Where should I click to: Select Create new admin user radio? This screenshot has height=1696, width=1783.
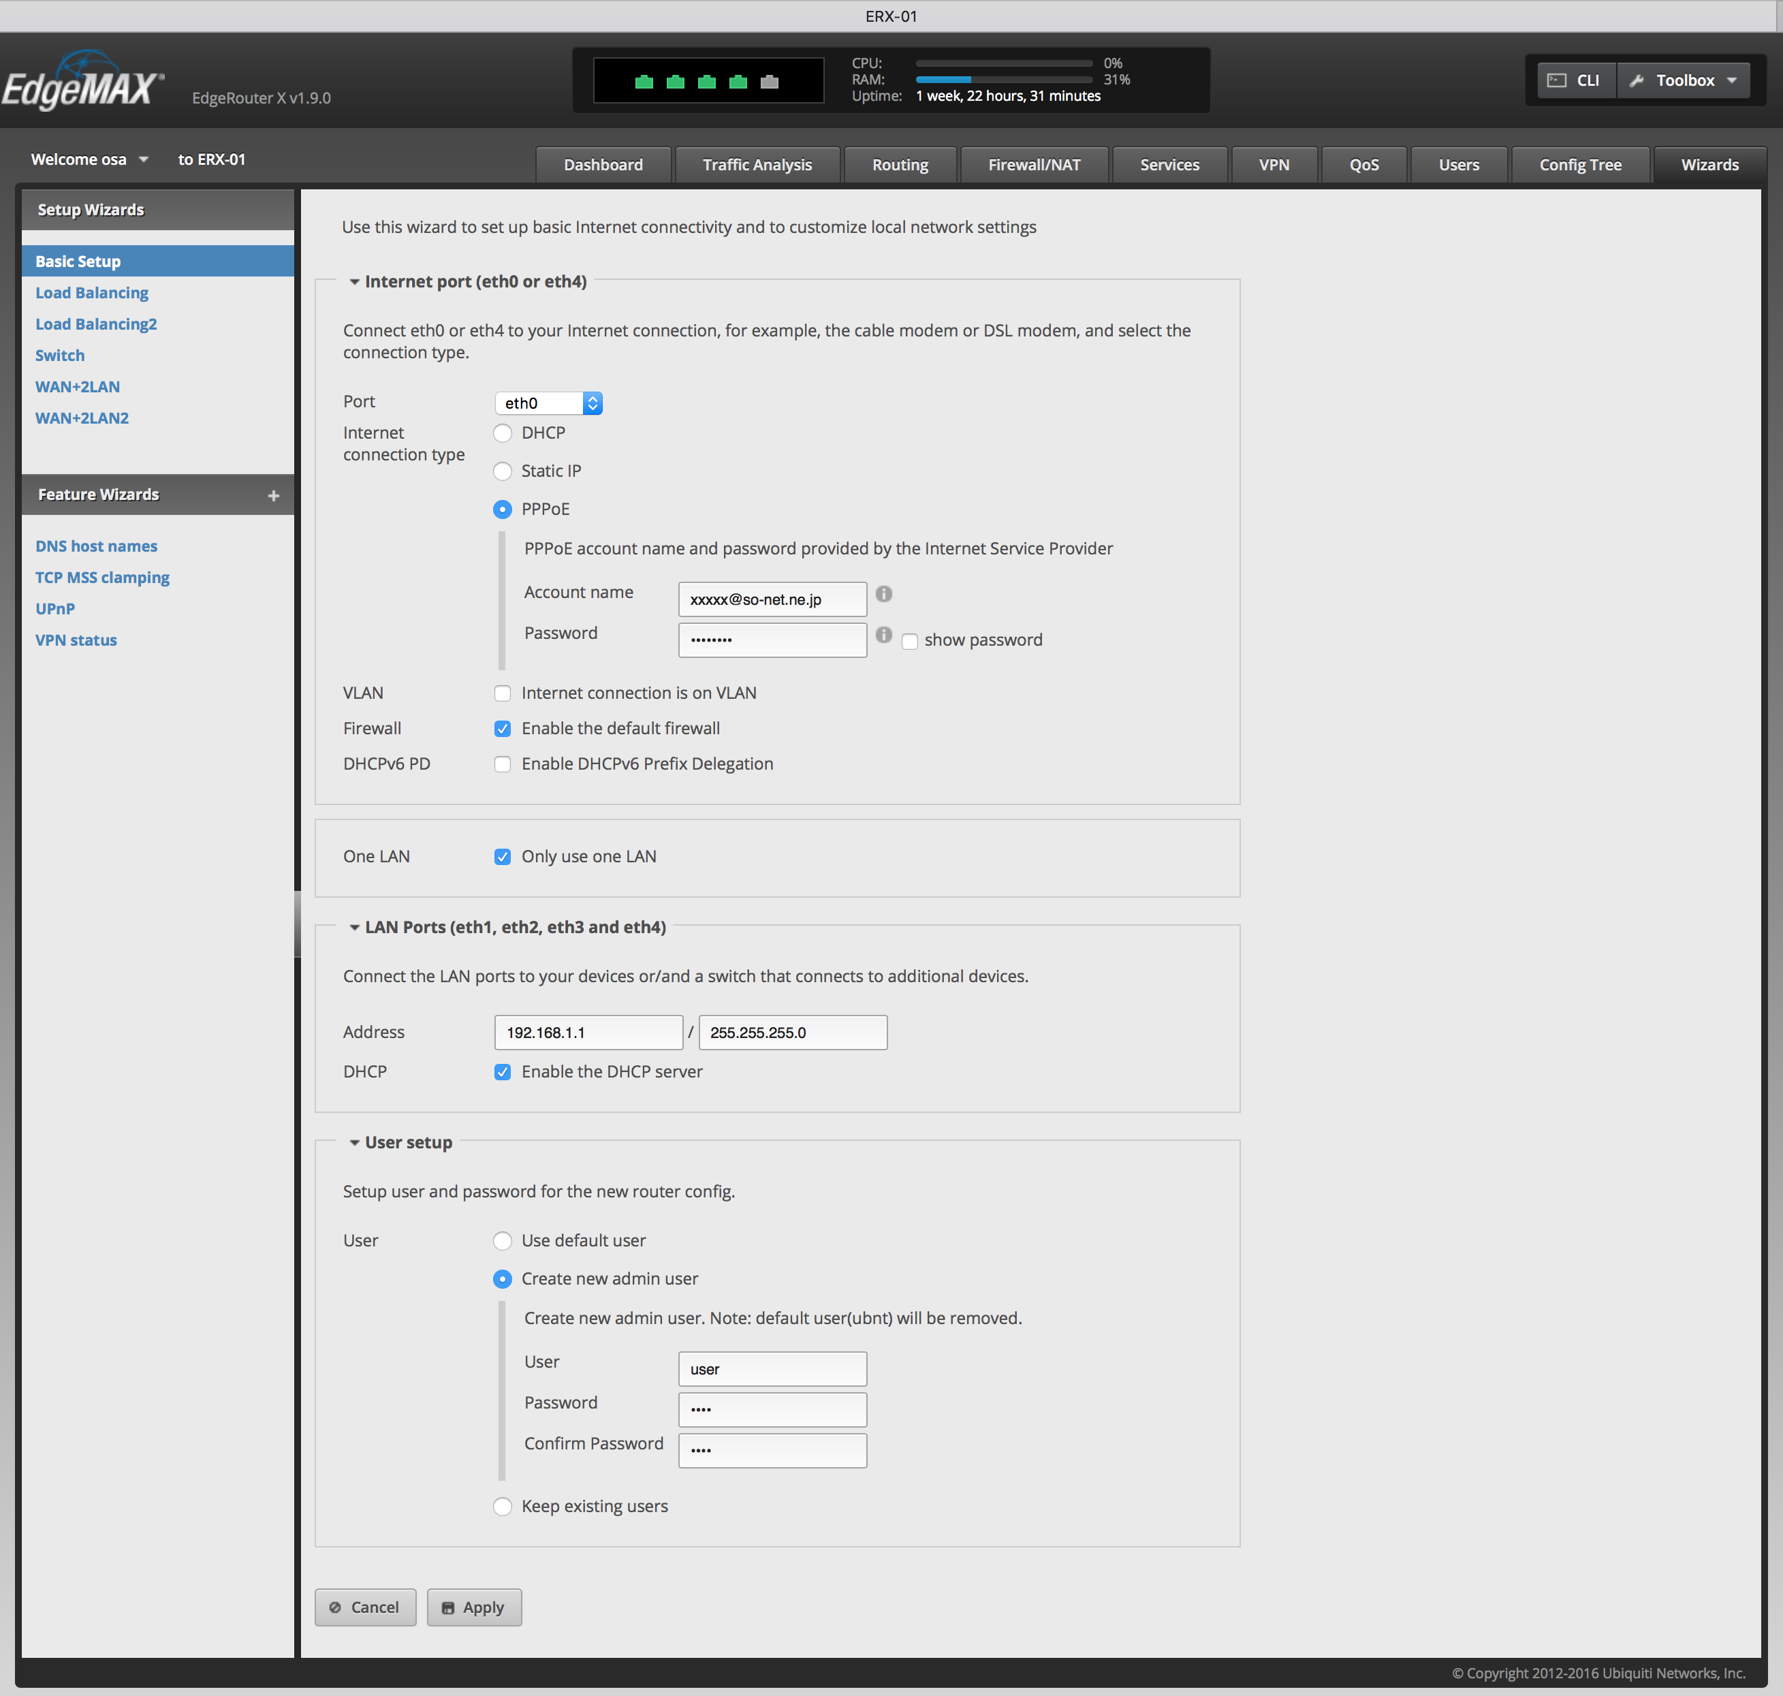[503, 1279]
